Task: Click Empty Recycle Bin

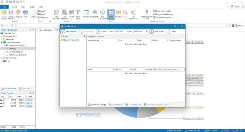Action: [x=162, y=11]
